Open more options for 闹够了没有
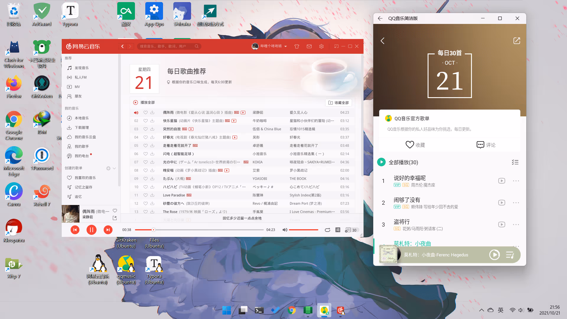The image size is (567, 319). pyautogui.click(x=516, y=203)
